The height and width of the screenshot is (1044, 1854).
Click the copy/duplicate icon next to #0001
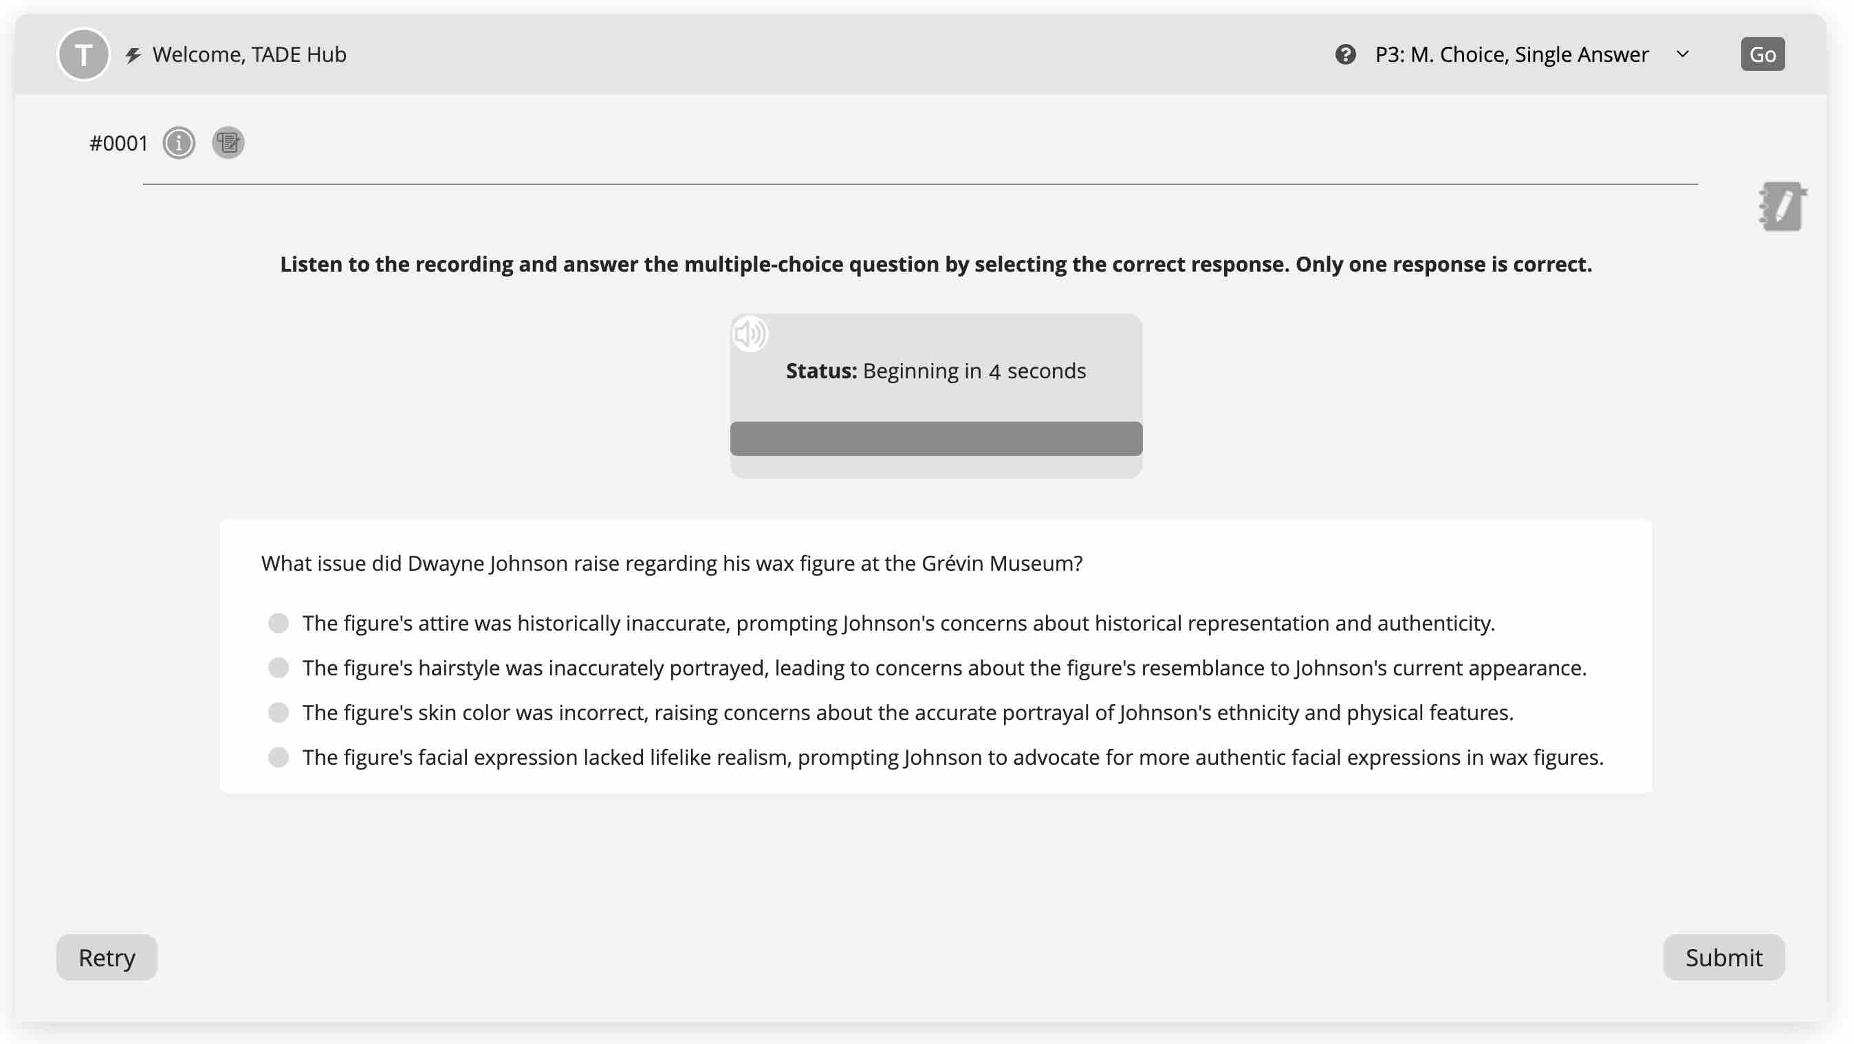coord(227,142)
